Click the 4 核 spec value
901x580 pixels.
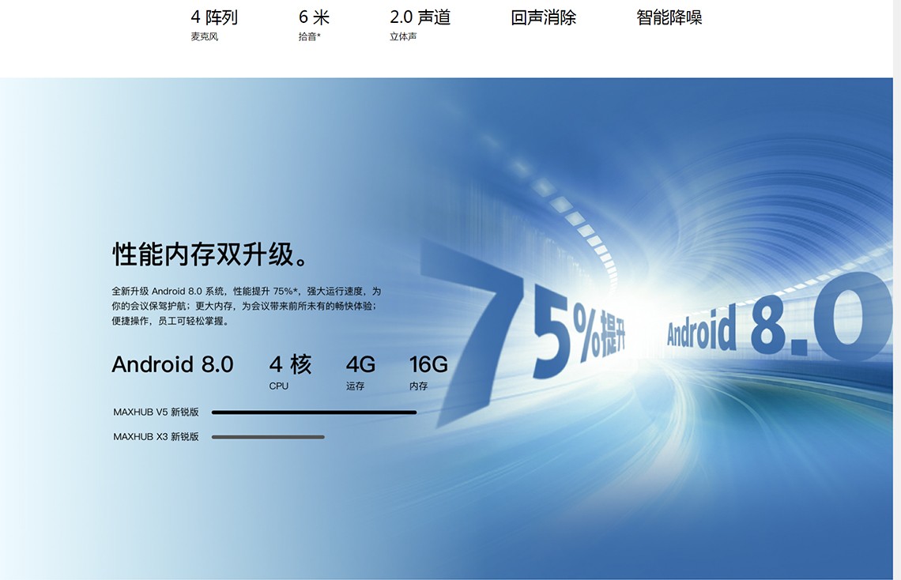[290, 364]
